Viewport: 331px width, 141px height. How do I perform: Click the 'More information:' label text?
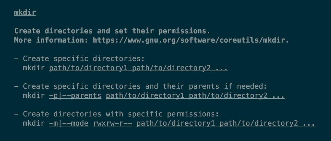[51, 40]
